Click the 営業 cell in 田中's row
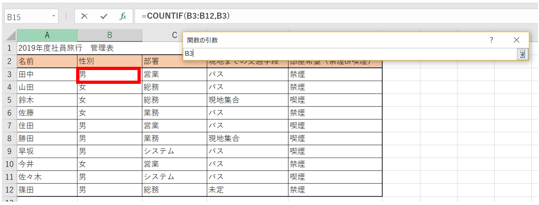 point(174,74)
